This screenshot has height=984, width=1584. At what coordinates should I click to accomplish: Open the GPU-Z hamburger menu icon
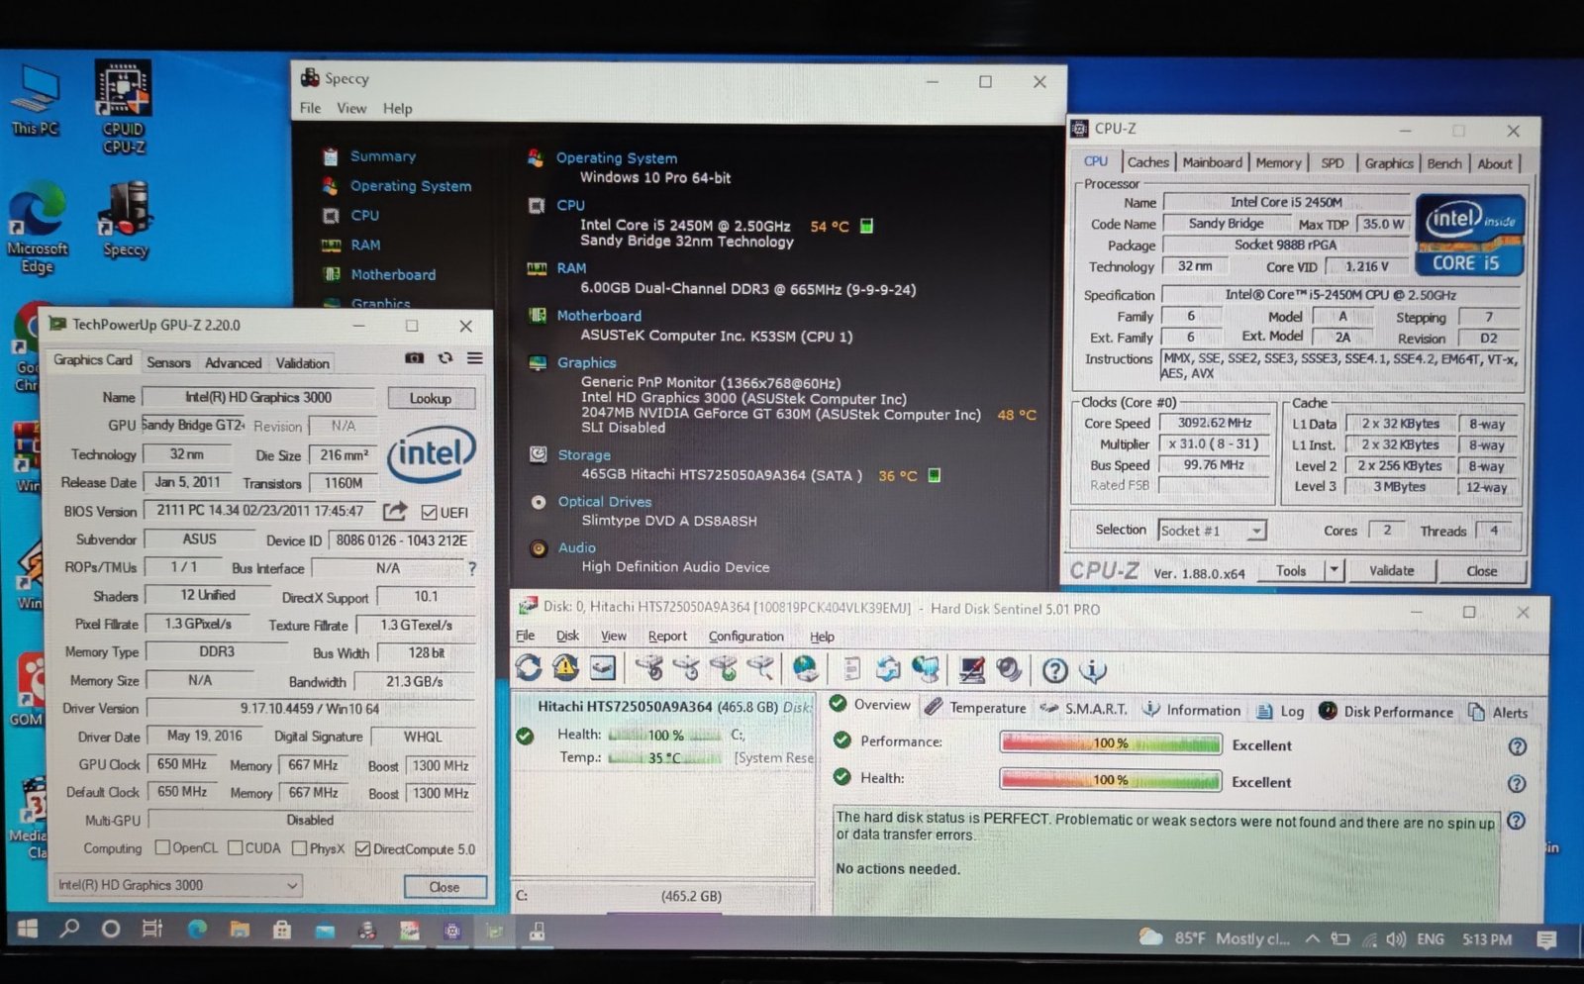tap(475, 358)
